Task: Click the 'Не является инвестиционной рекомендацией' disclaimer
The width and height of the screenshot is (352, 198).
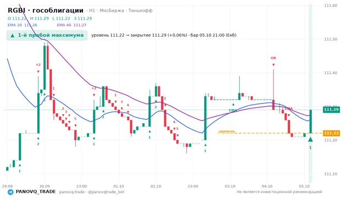Action: (279, 192)
